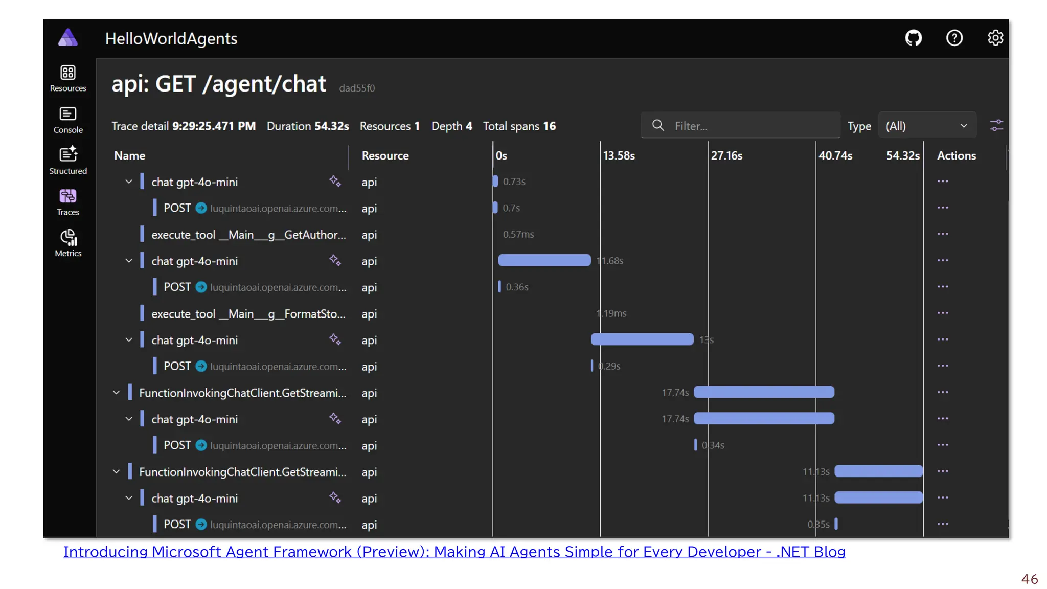Click the Total spans 16 label

(519, 126)
